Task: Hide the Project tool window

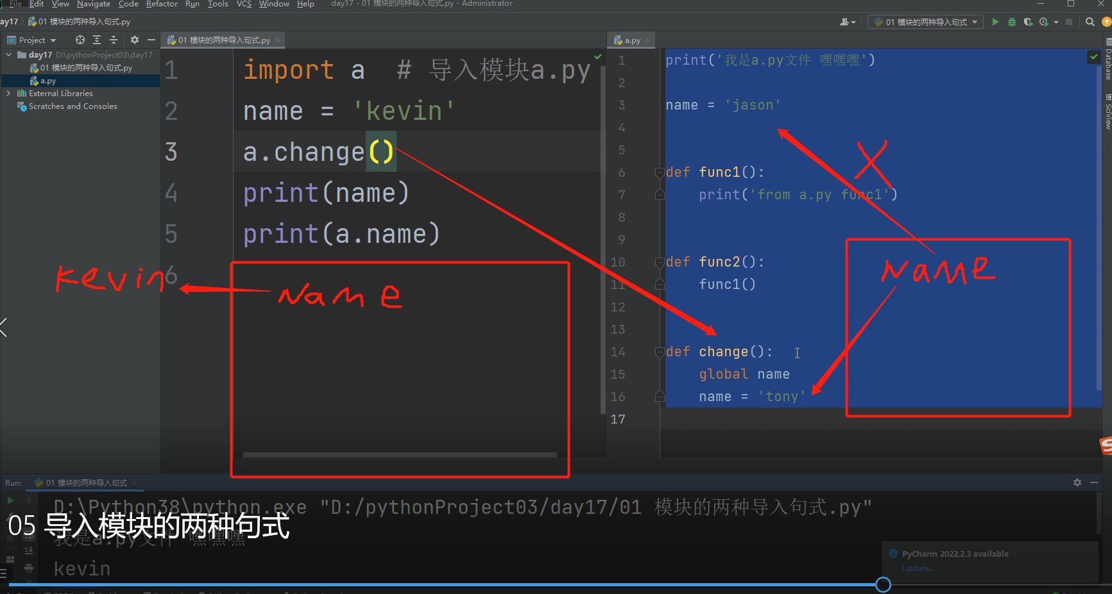Action: [151, 40]
